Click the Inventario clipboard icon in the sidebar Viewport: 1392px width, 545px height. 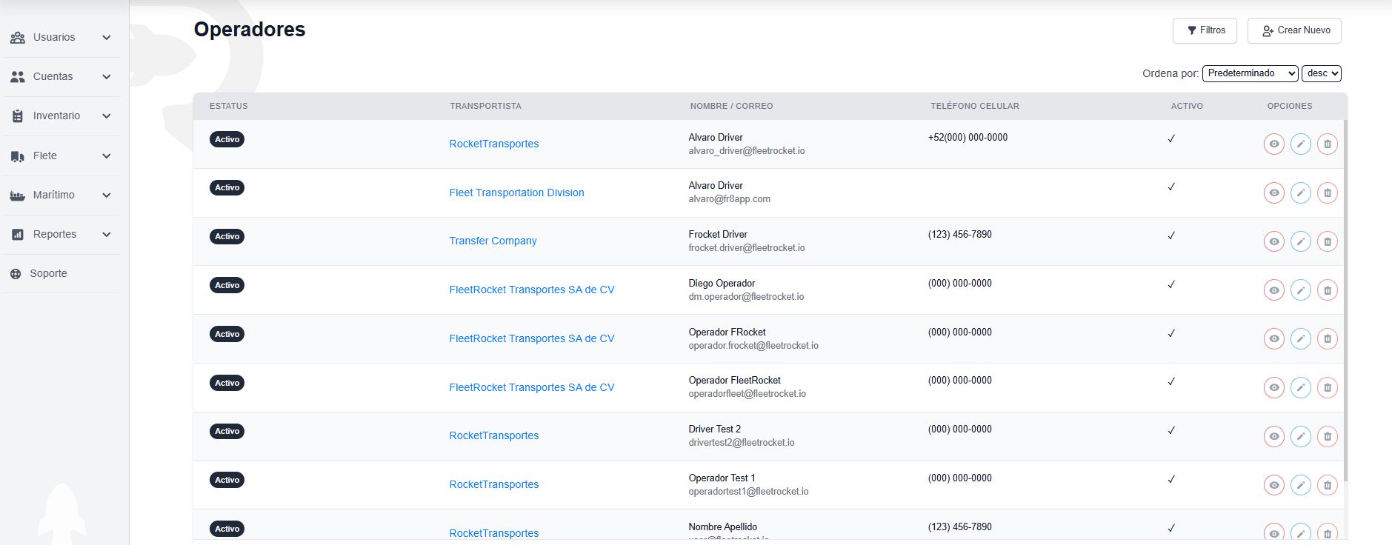point(18,116)
